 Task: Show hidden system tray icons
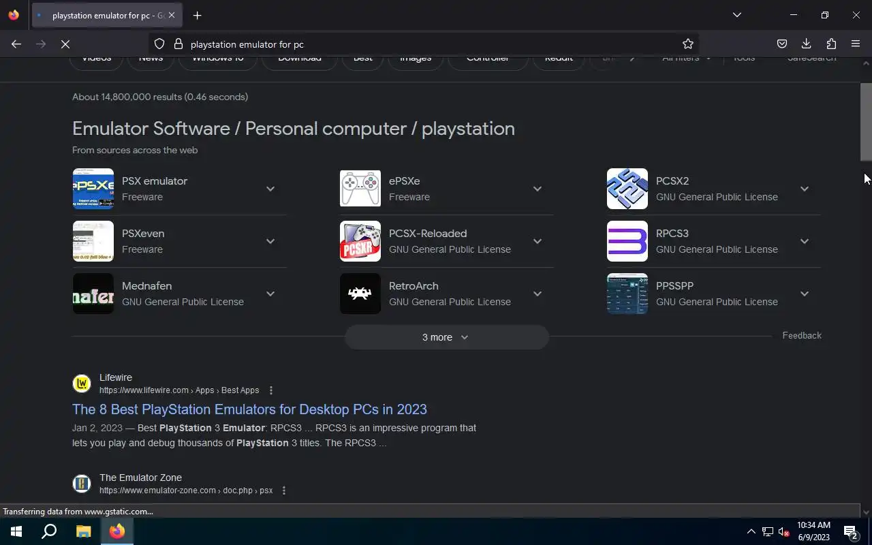pos(751,531)
